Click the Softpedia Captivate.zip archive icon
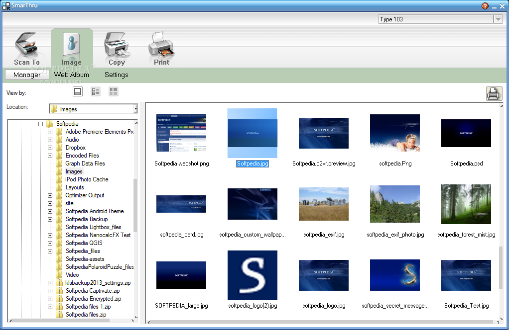This screenshot has height=330, width=509. 59,291
